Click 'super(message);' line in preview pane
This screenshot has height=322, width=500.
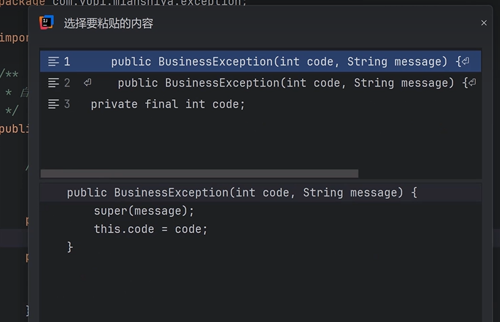(x=144, y=211)
